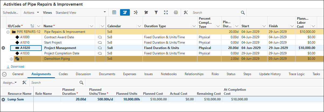Click the gear icon beside Lump Sum
This screenshot has height=112, width=324.
coord(3,99)
